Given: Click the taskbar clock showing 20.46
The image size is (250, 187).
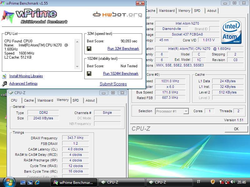Looking at the screenshot, I should pos(242,182).
